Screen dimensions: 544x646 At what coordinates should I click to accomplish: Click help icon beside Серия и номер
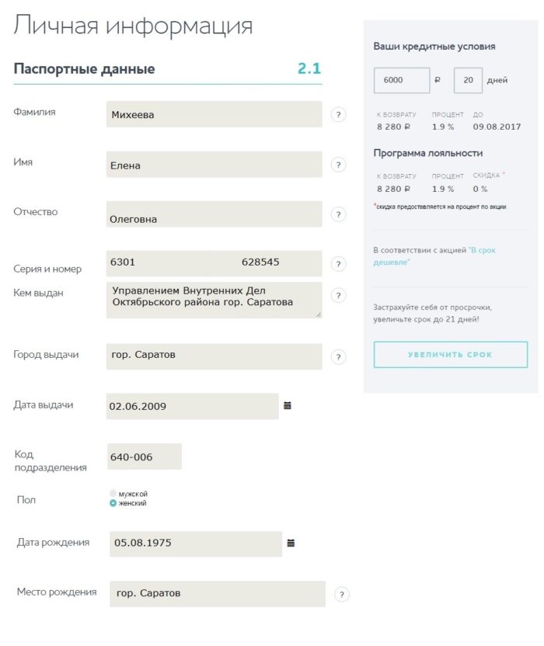coord(337,264)
